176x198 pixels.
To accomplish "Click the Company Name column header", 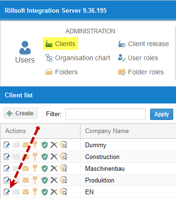I will coord(128,131).
